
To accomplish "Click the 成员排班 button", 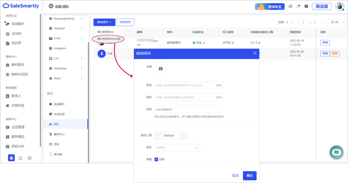I will 125,22.
